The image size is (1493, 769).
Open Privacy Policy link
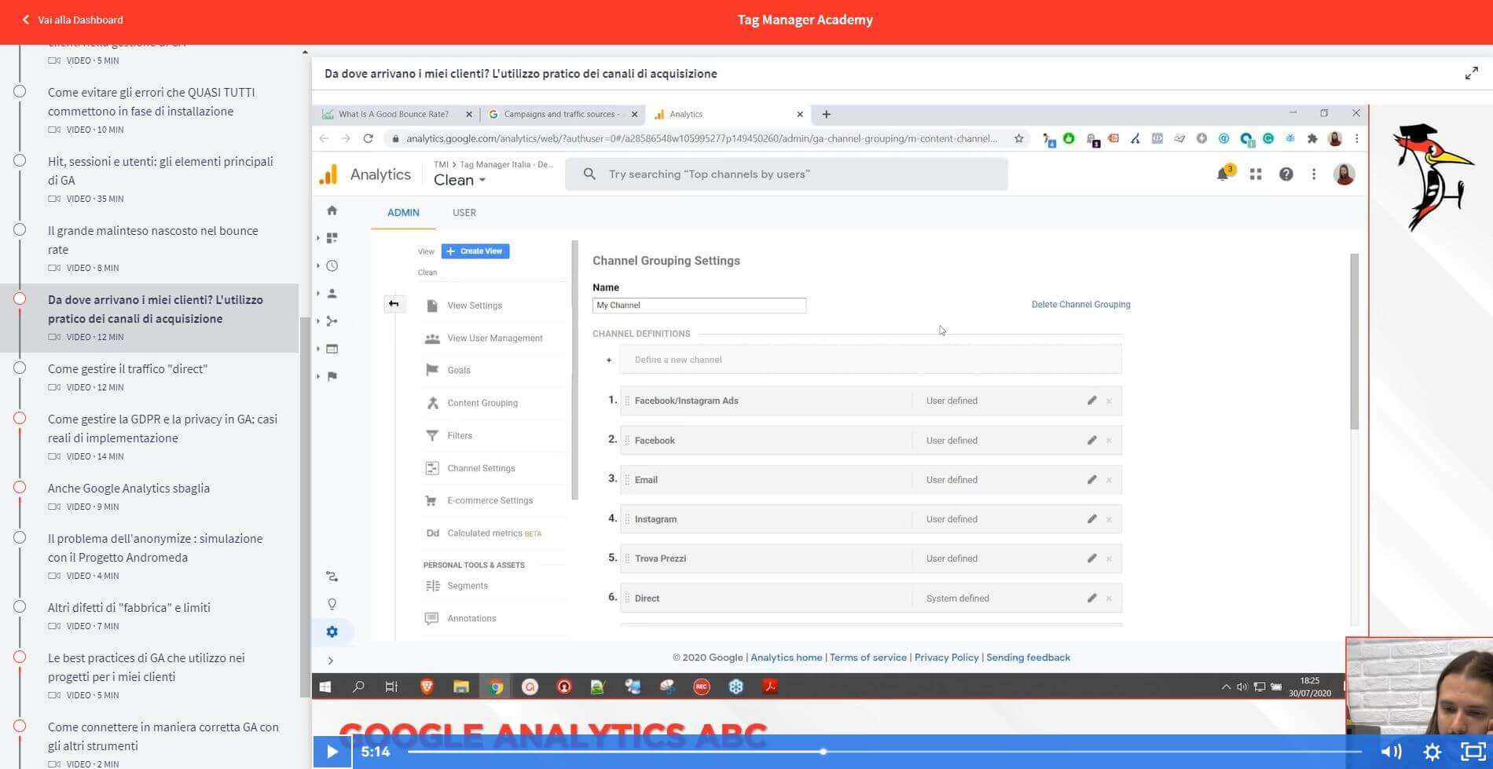(946, 657)
